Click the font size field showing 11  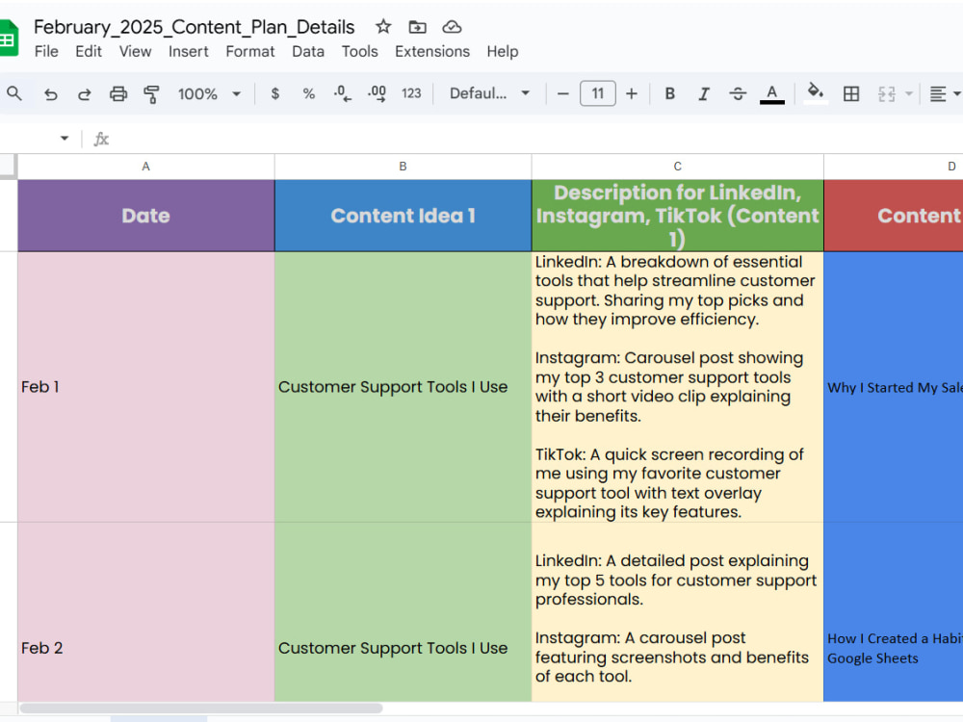click(x=598, y=93)
